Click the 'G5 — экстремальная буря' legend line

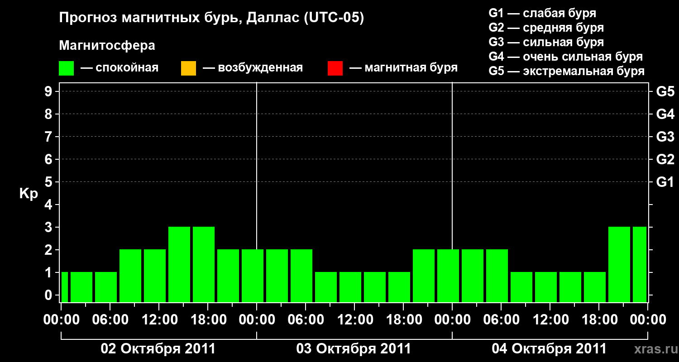(x=567, y=71)
